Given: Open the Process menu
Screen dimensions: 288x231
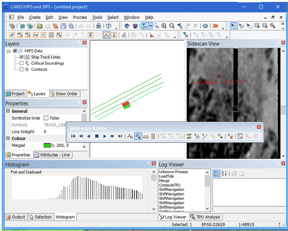Looking at the screenshot, I should [x=80, y=17].
